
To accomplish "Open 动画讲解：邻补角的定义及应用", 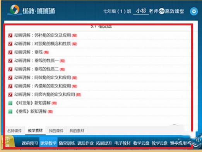I will 43,35.
